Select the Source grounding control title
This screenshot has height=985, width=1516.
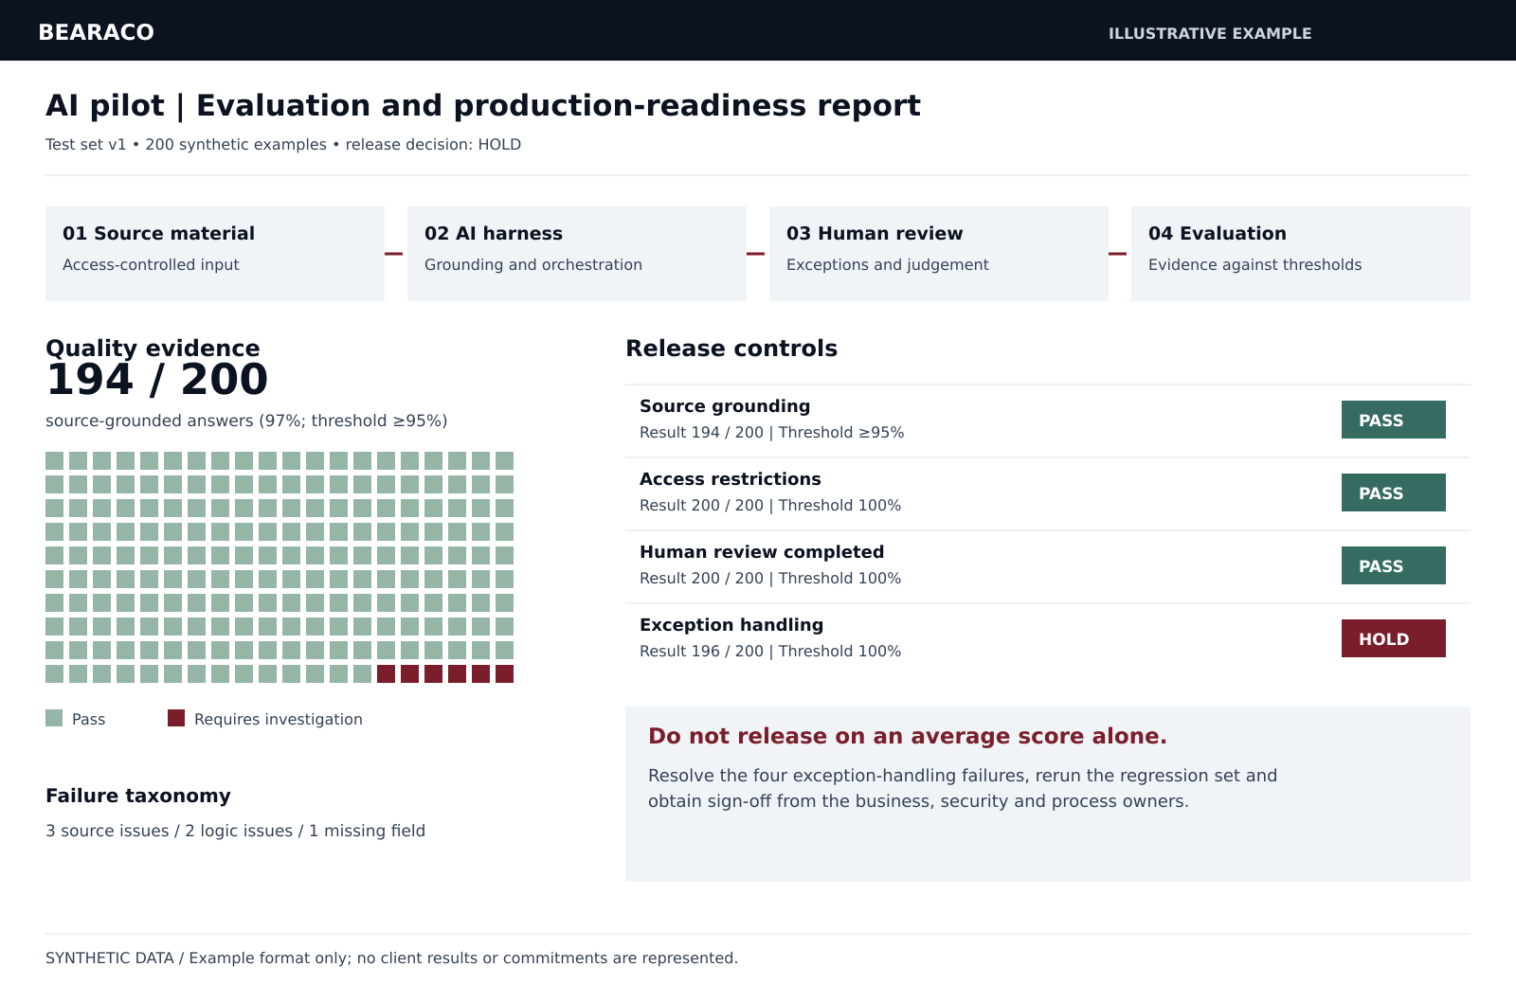tap(725, 406)
